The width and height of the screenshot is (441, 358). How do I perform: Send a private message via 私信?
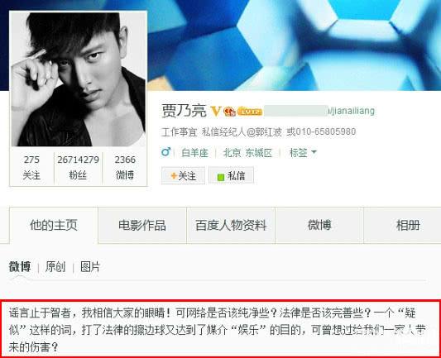click(231, 175)
